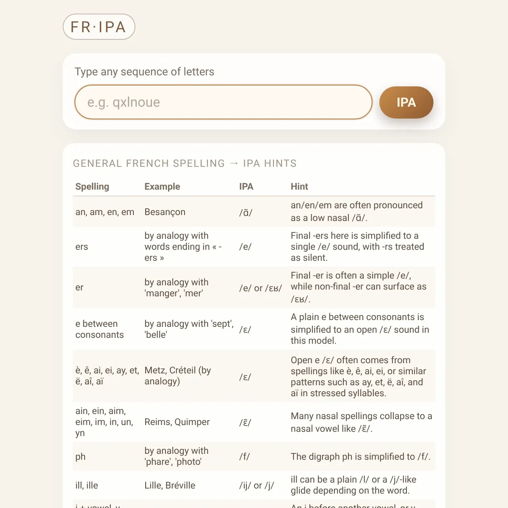Click the '/e/ or /ɛʁ/' IPA cell

[260, 288]
